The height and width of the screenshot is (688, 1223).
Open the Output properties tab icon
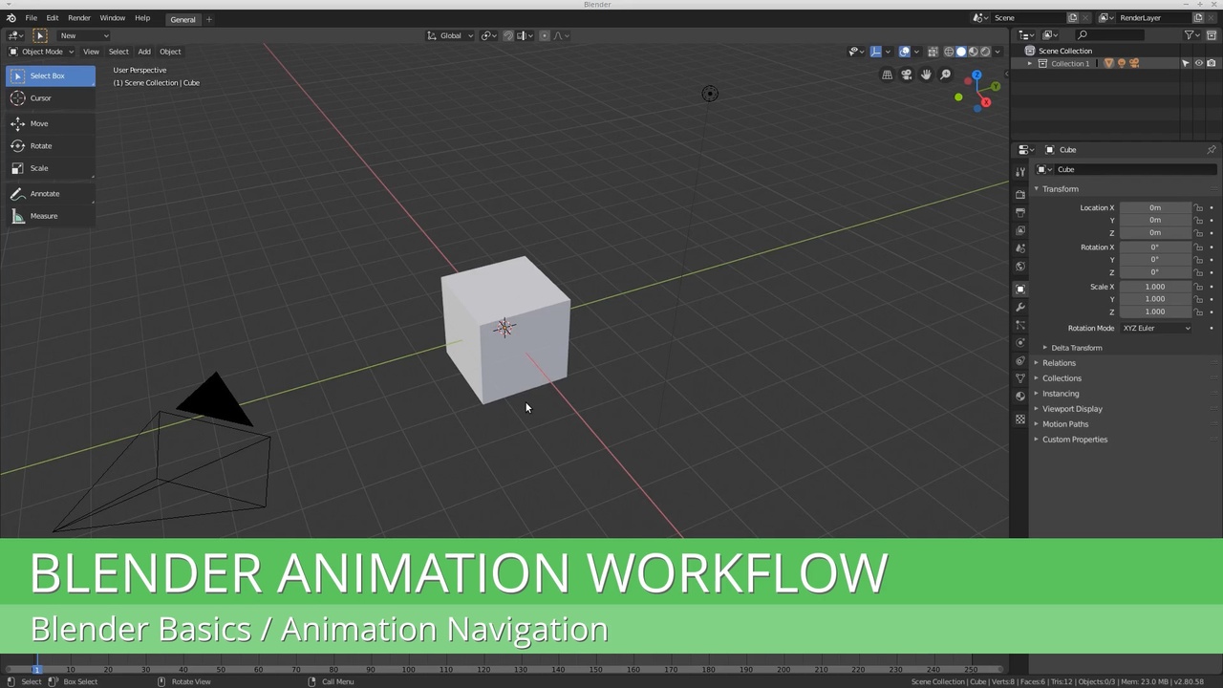pyautogui.click(x=1020, y=212)
